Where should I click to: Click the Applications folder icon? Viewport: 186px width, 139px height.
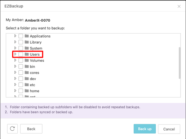(x=27, y=36)
